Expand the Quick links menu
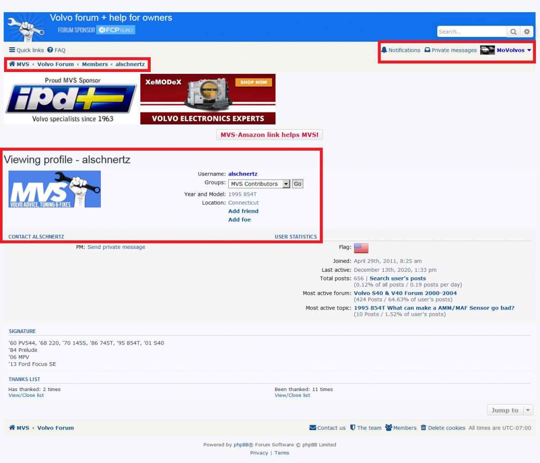Screen dimensions: 540x463 (x=27, y=50)
